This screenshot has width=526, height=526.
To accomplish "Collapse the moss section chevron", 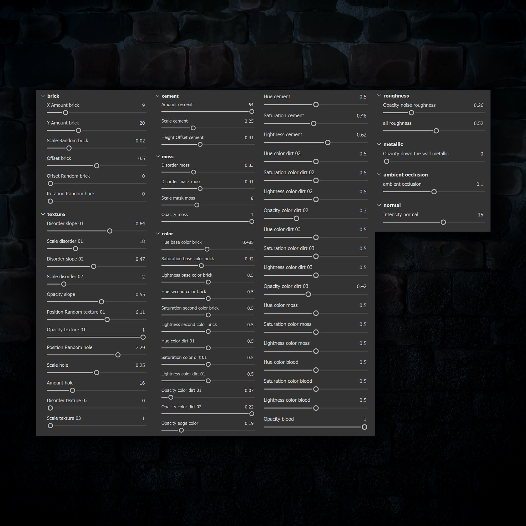I will pyautogui.click(x=158, y=156).
